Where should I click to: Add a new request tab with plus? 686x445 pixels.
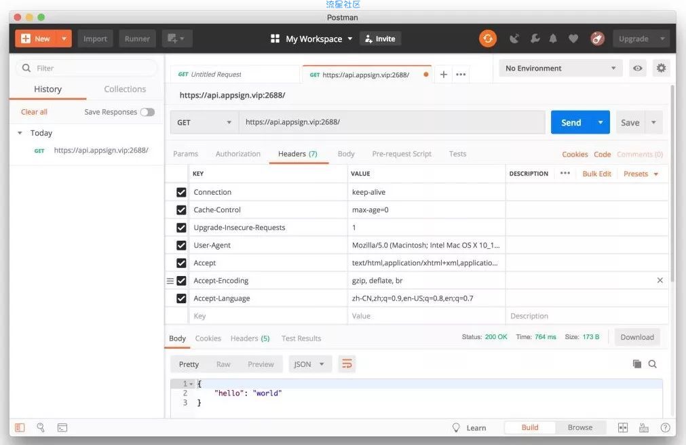[443, 75]
